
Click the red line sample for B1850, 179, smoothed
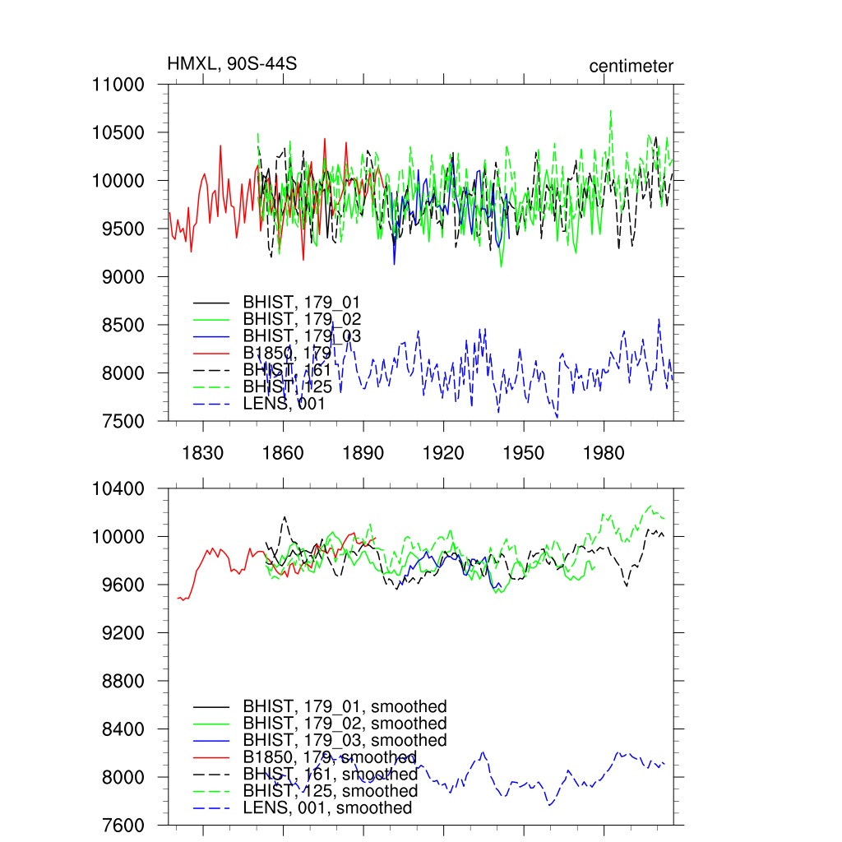212,757
